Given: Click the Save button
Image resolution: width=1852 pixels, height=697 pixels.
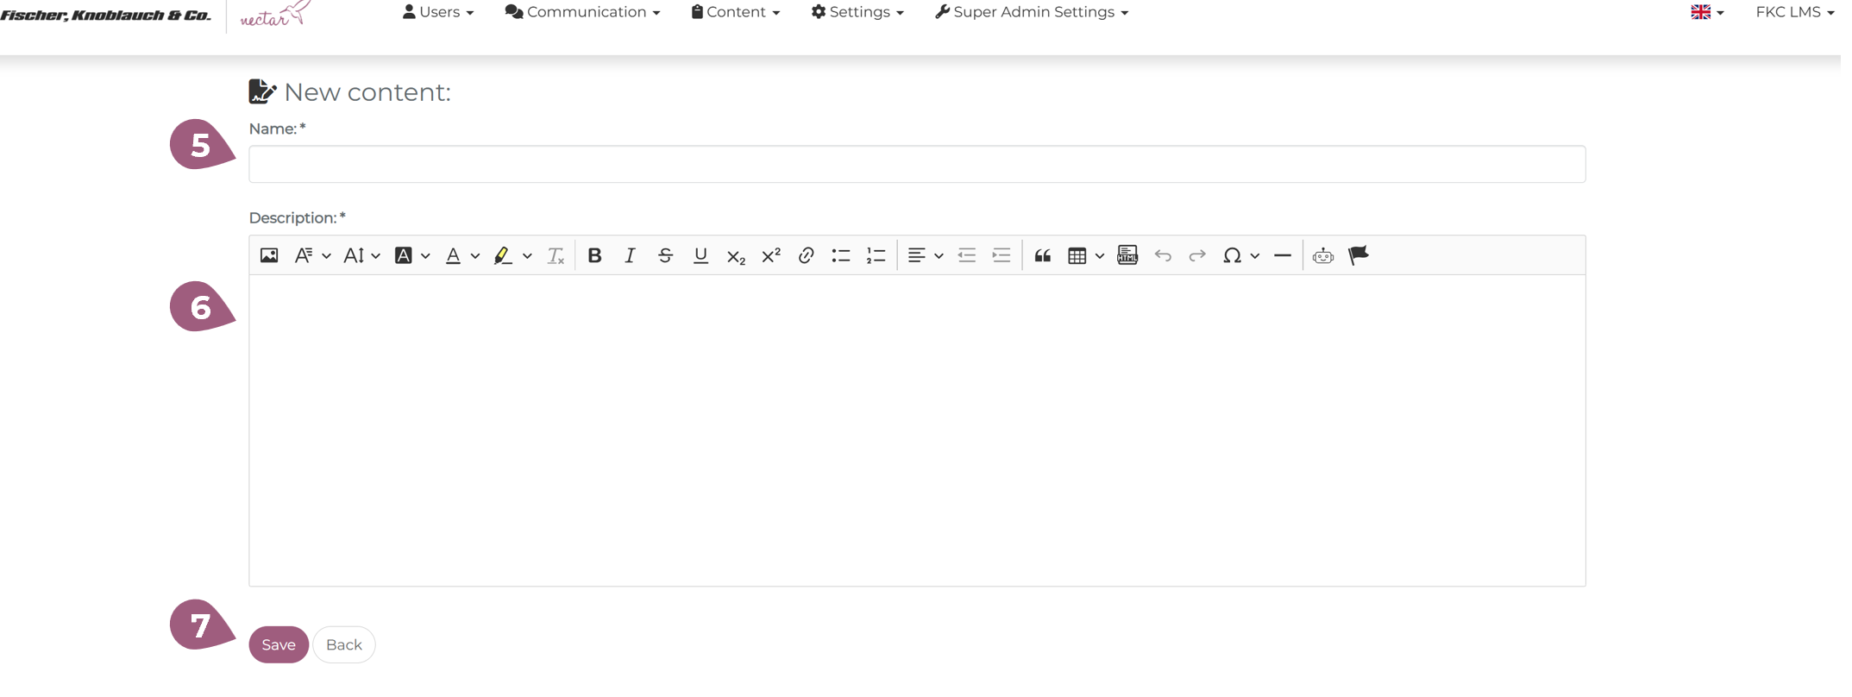Looking at the screenshot, I should 279,644.
